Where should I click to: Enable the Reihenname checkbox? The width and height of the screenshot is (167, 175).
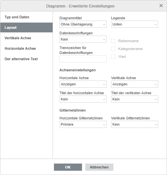coord(113,41)
